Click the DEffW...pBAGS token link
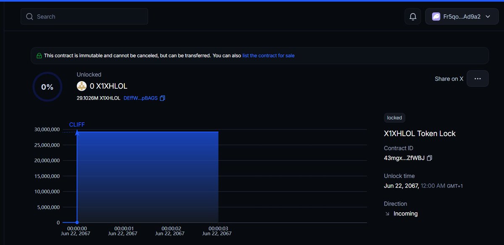The width and height of the screenshot is (504, 245). [x=141, y=98]
